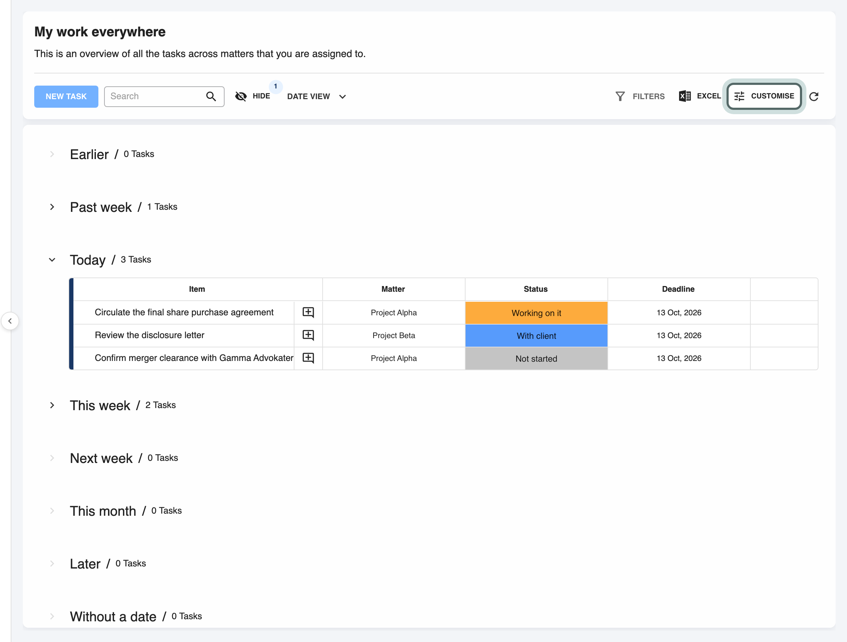Collapse the Today section
The image size is (847, 642).
pos(52,260)
